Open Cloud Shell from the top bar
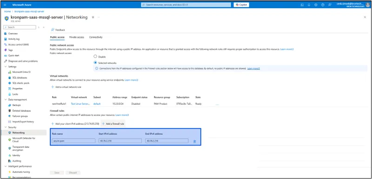Image resolution: width=372 pixels, height=179 pixels. click(302, 5)
